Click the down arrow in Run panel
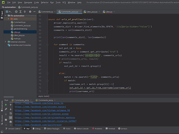Image resolution: width=179 pixels, height=134 pixels. click(x=11, y=109)
